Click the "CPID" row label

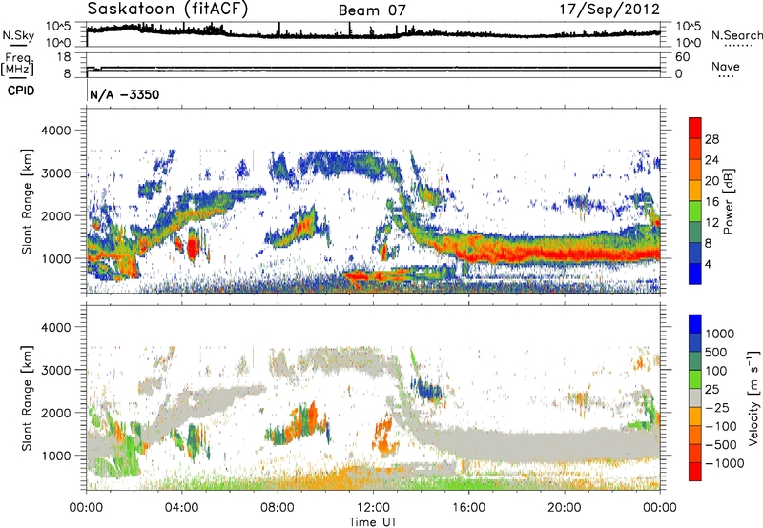click(21, 91)
